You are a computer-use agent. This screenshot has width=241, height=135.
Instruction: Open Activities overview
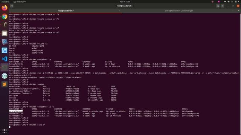5,1
